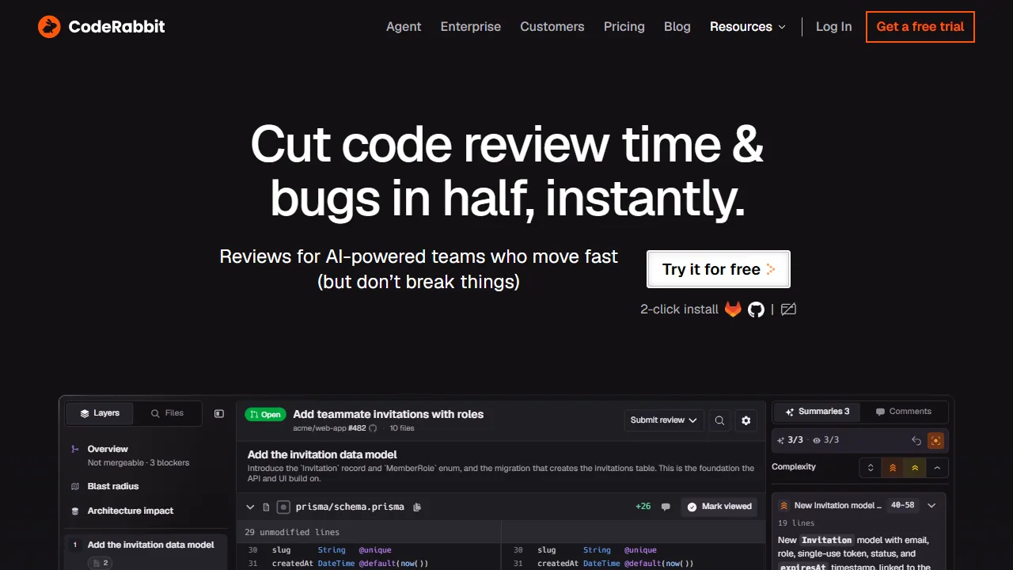Open the Resources dropdown menu
Screen dimensions: 1013x570
pos(748,27)
